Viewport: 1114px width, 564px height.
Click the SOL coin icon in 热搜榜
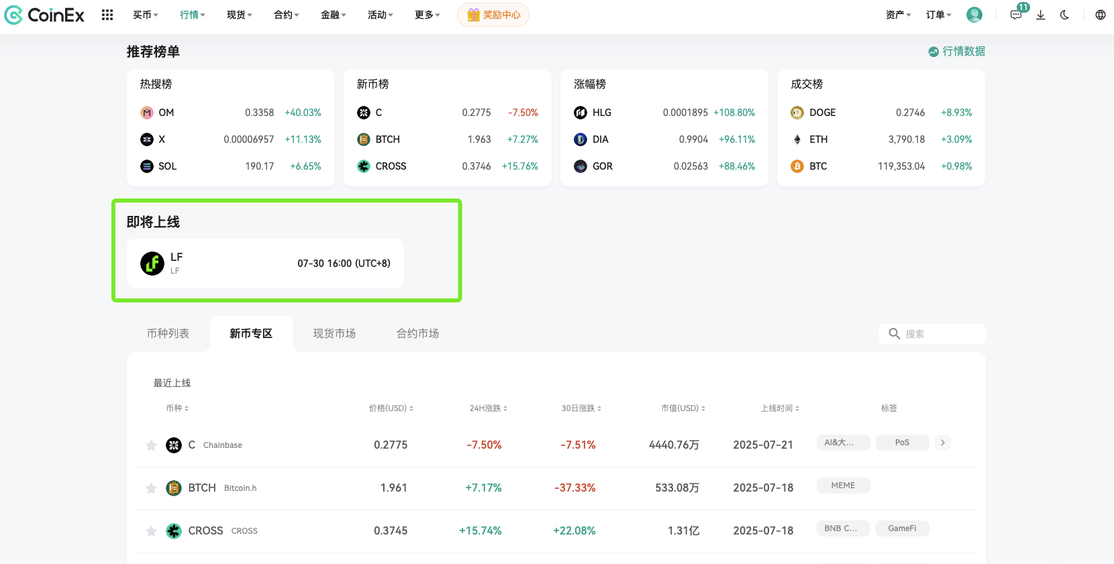(147, 166)
